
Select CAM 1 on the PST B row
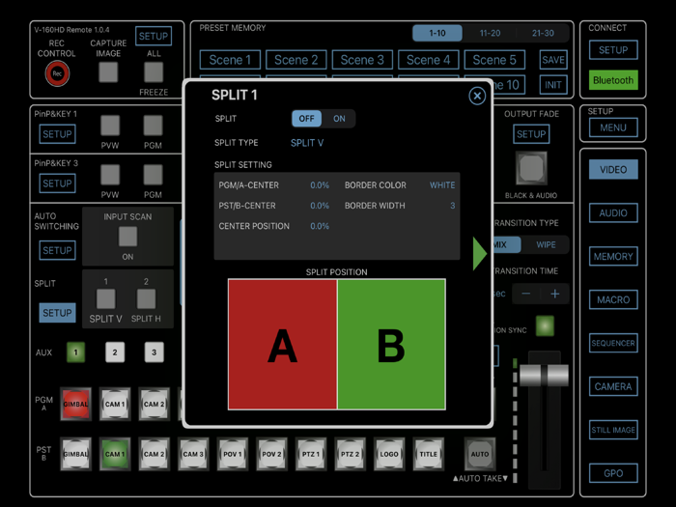coord(115,454)
